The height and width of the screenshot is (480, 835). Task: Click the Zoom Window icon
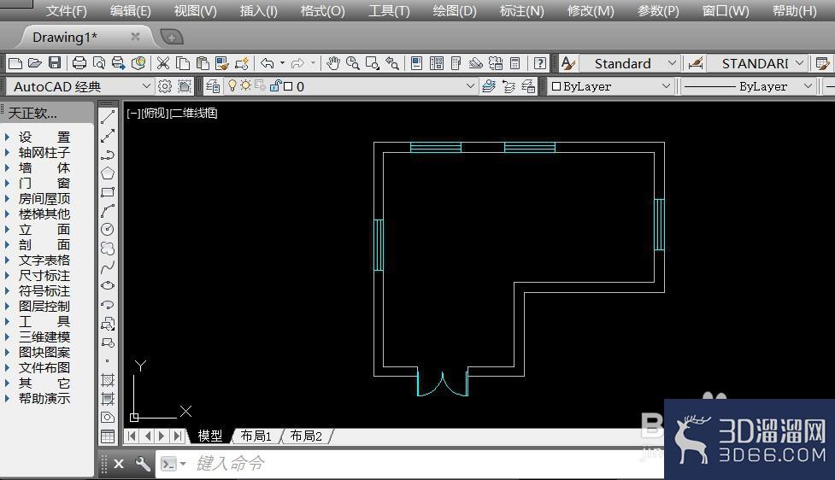[373, 63]
